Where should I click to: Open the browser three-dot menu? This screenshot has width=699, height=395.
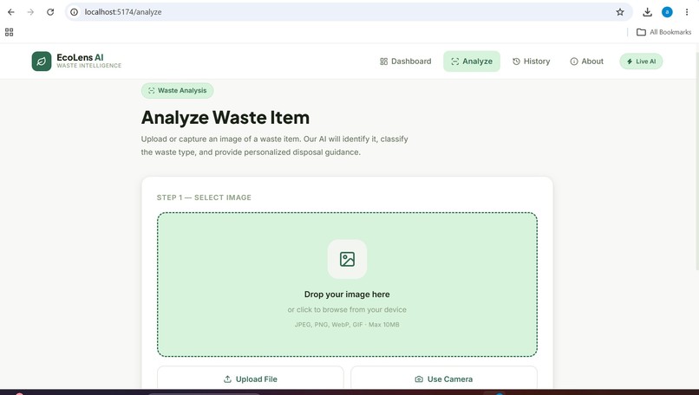coord(687,12)
